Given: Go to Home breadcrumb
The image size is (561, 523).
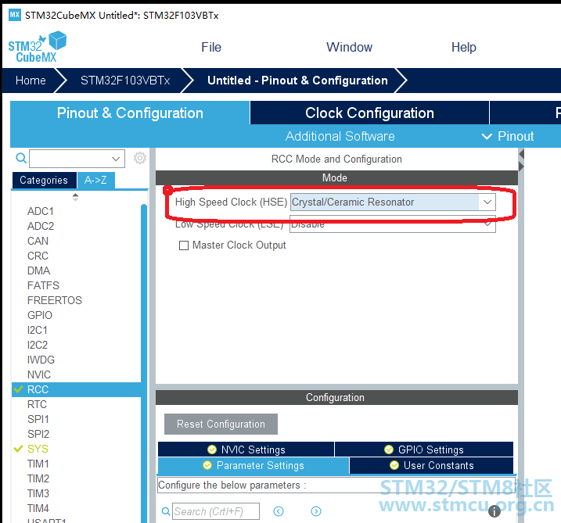Looking at the screenshot, I should coord(31,81).
